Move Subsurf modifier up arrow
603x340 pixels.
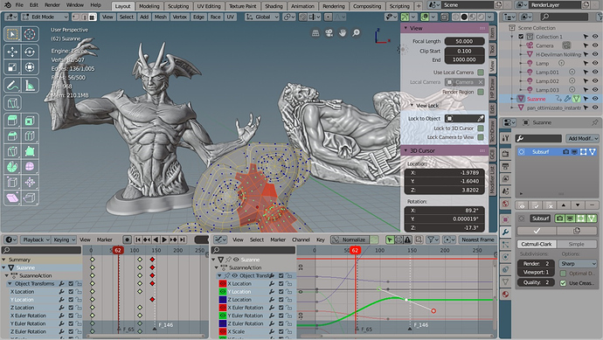point(564,205)
